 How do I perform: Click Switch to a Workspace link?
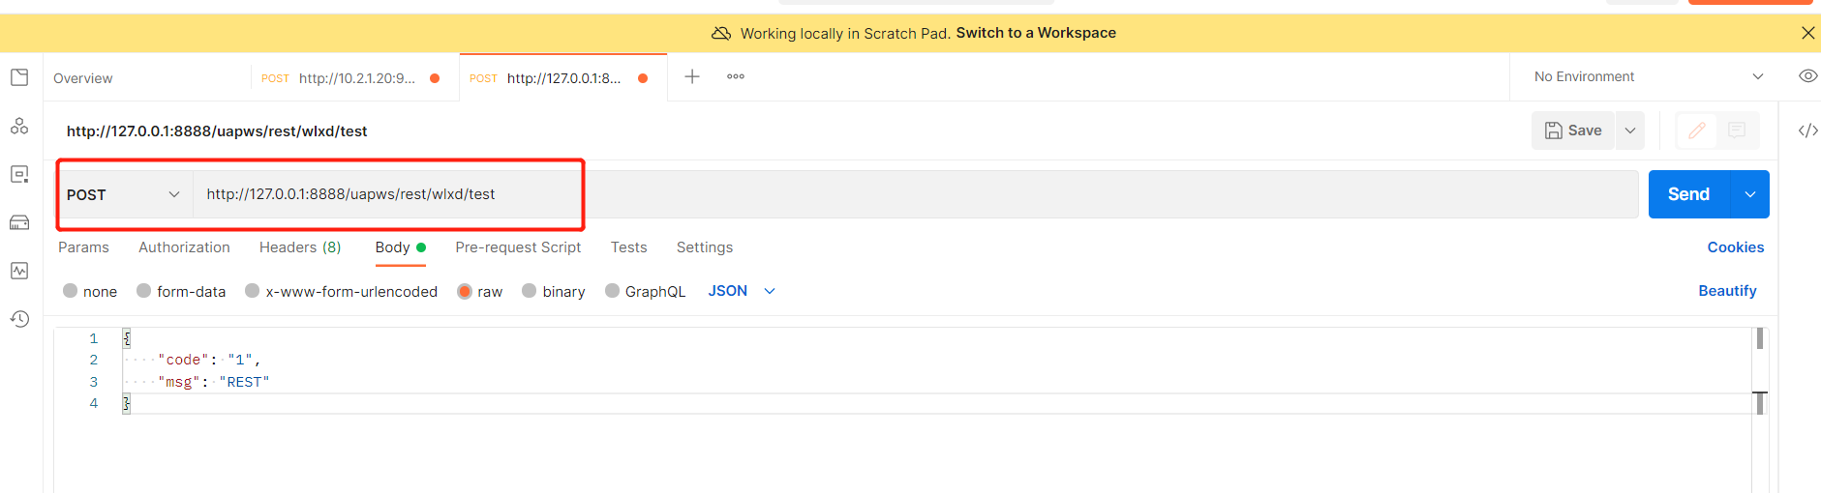pyautogui.click(x=1036, y=33)
